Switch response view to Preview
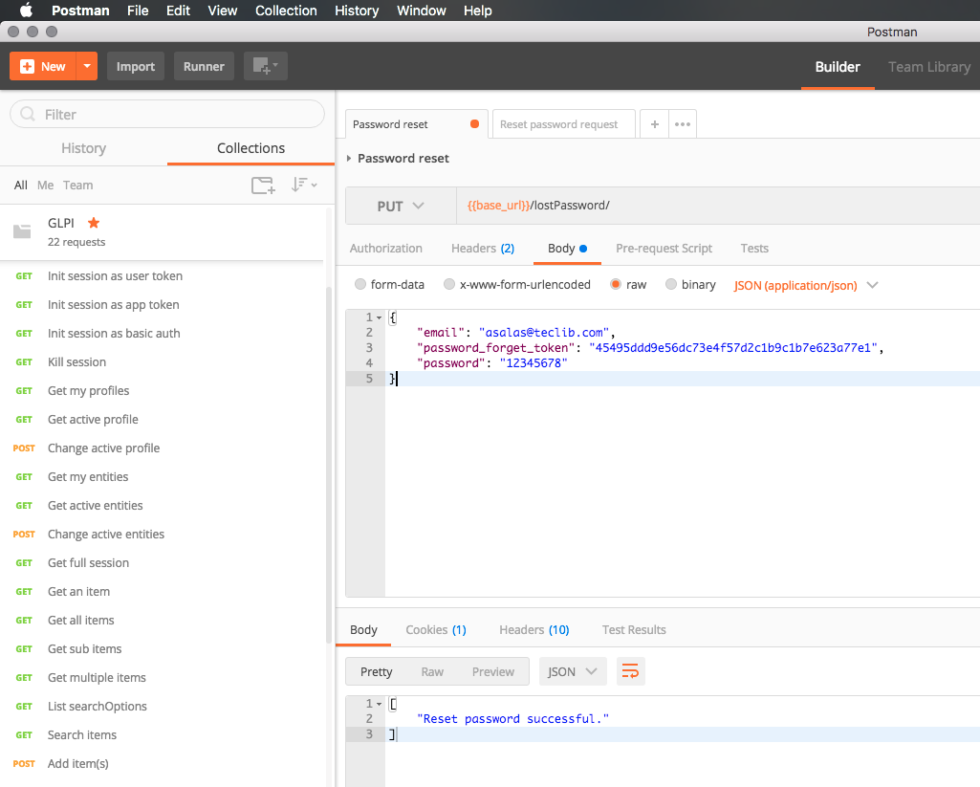This screenshot has height=787, width=980. pos(493,671)
